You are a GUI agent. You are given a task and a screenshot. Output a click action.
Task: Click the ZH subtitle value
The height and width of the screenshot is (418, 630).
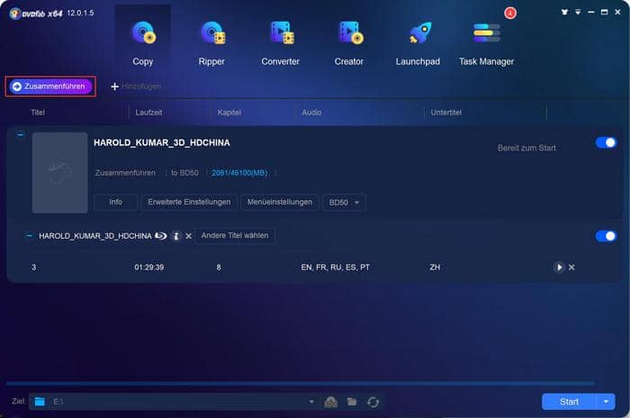[x=435, y=268]
